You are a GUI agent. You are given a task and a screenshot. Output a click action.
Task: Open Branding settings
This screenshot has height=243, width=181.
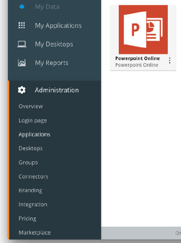(30, 190)
